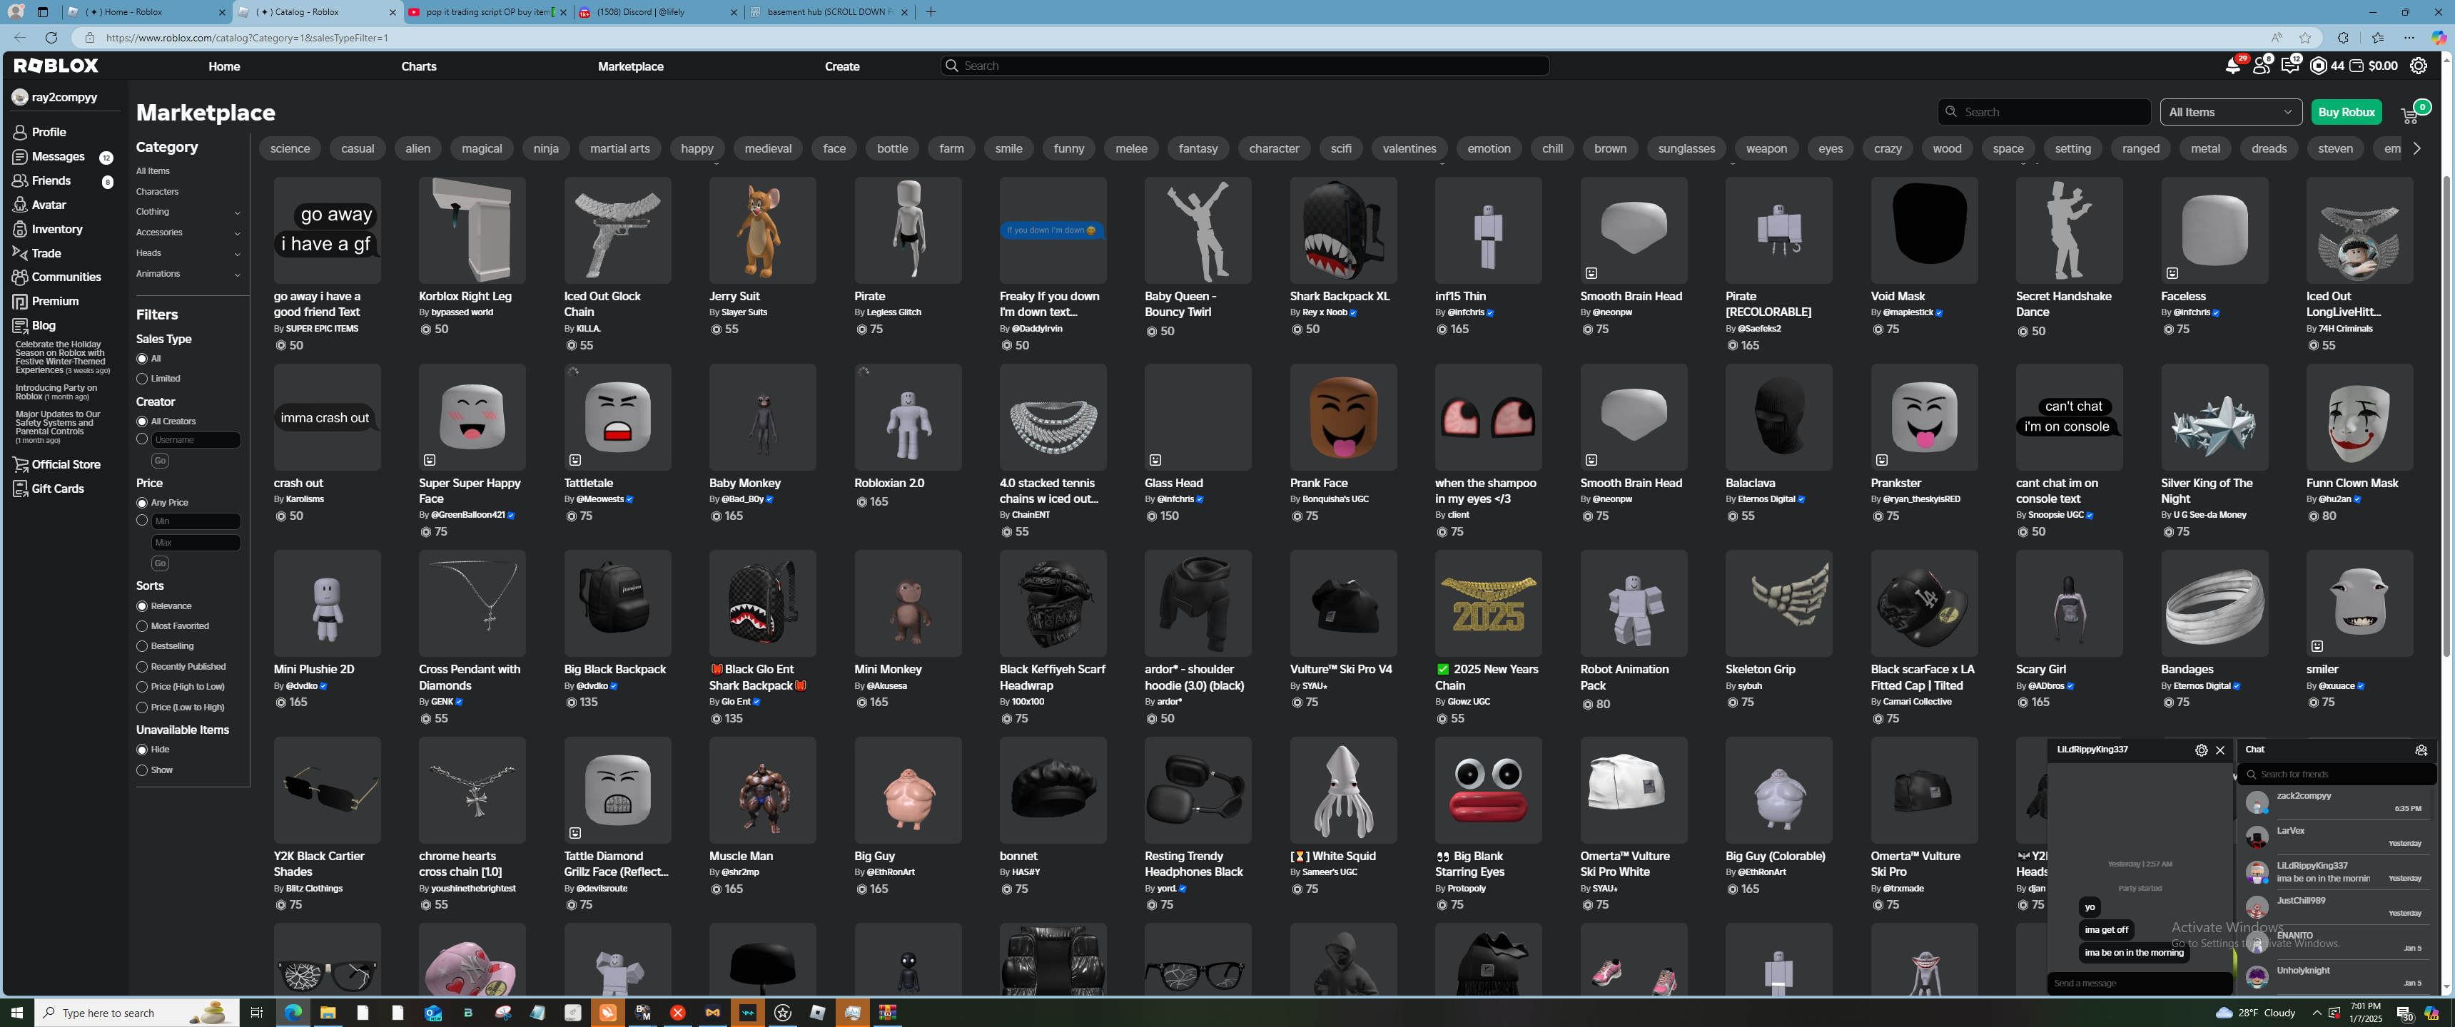Screen dimensions: 2455x1027
Task: Open the shopping cart icon
Action: [x=2409, y=114]
